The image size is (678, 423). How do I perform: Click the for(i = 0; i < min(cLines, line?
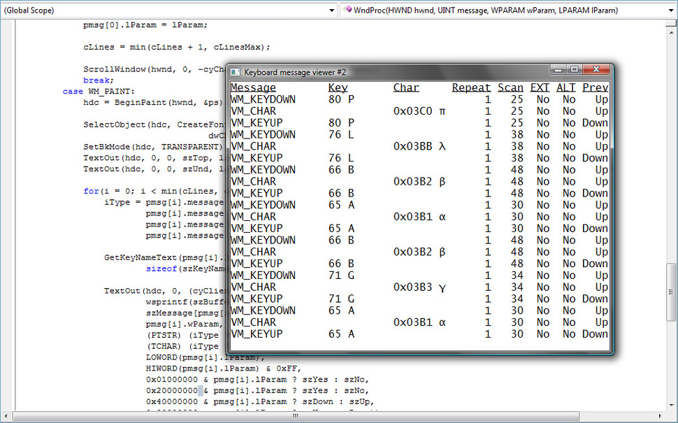pyautogui.click(x=154, y=191)
